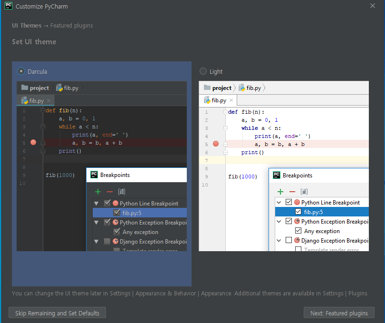Click fib.py breadcrumb Python icon in Light preview
Screen dimensions: 385x323
(242, 88)
